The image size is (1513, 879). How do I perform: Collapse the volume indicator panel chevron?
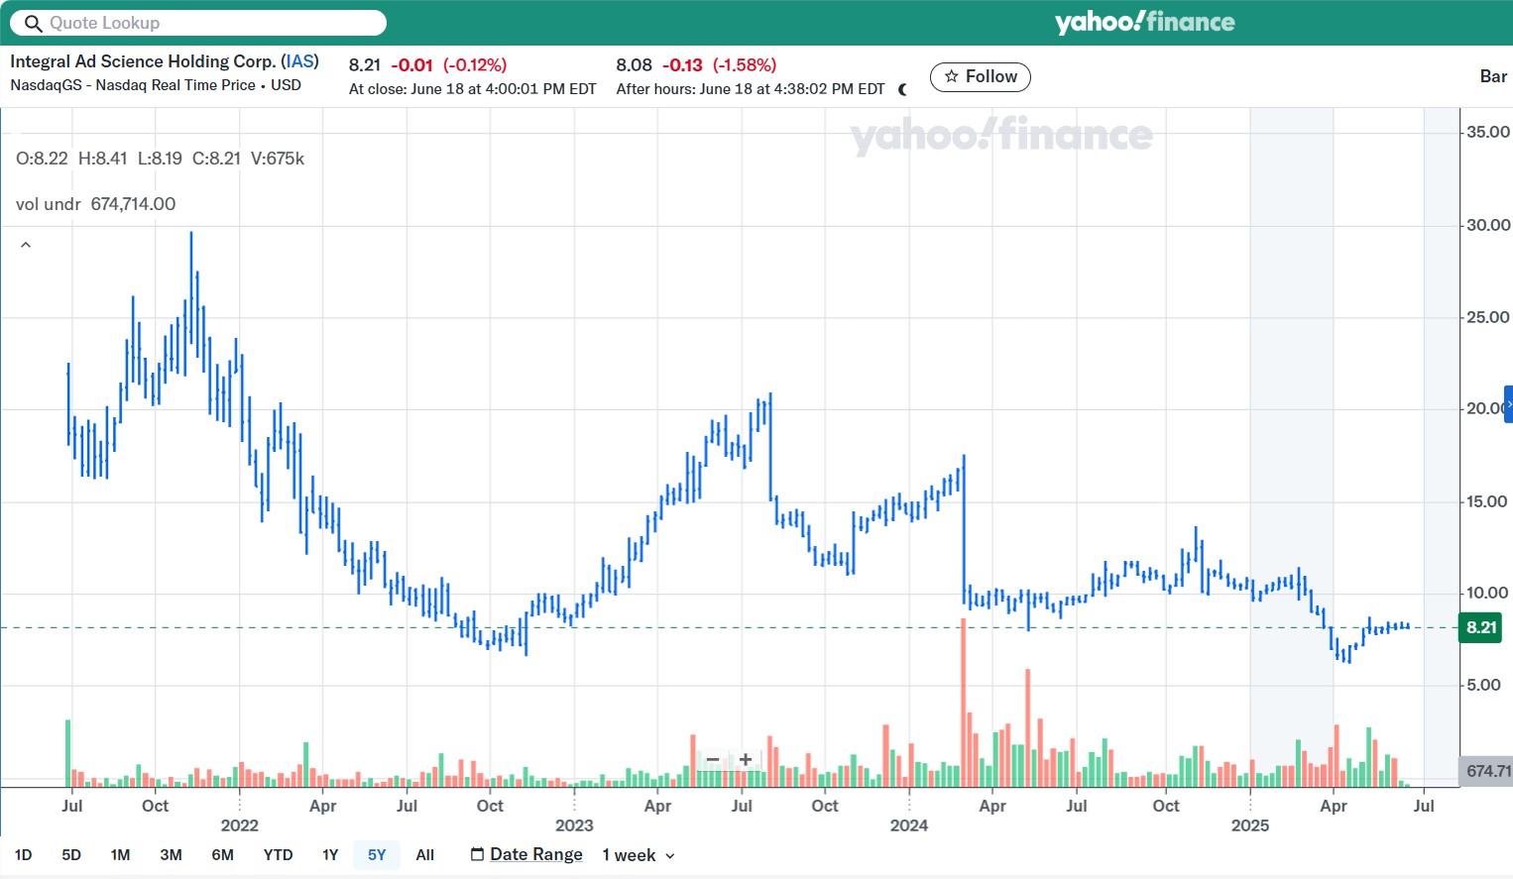[26, 245]
